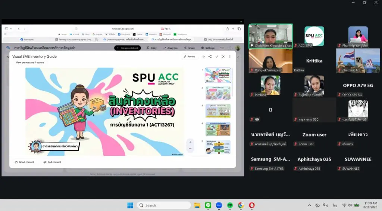Select the active การบัญชีสินค้าคงเหลือ browser tab
382x211 pixels.
point(172,39)
